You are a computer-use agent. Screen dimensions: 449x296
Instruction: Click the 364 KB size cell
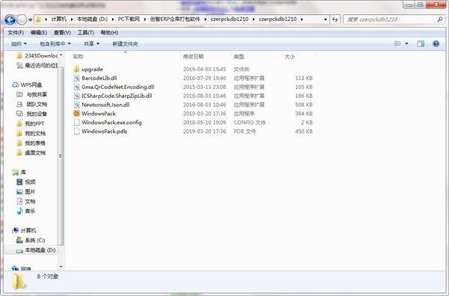coord(304,114)
